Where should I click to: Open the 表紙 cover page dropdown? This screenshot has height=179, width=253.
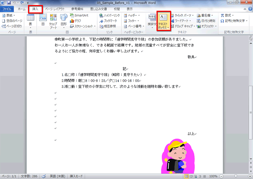click(8, 15)
